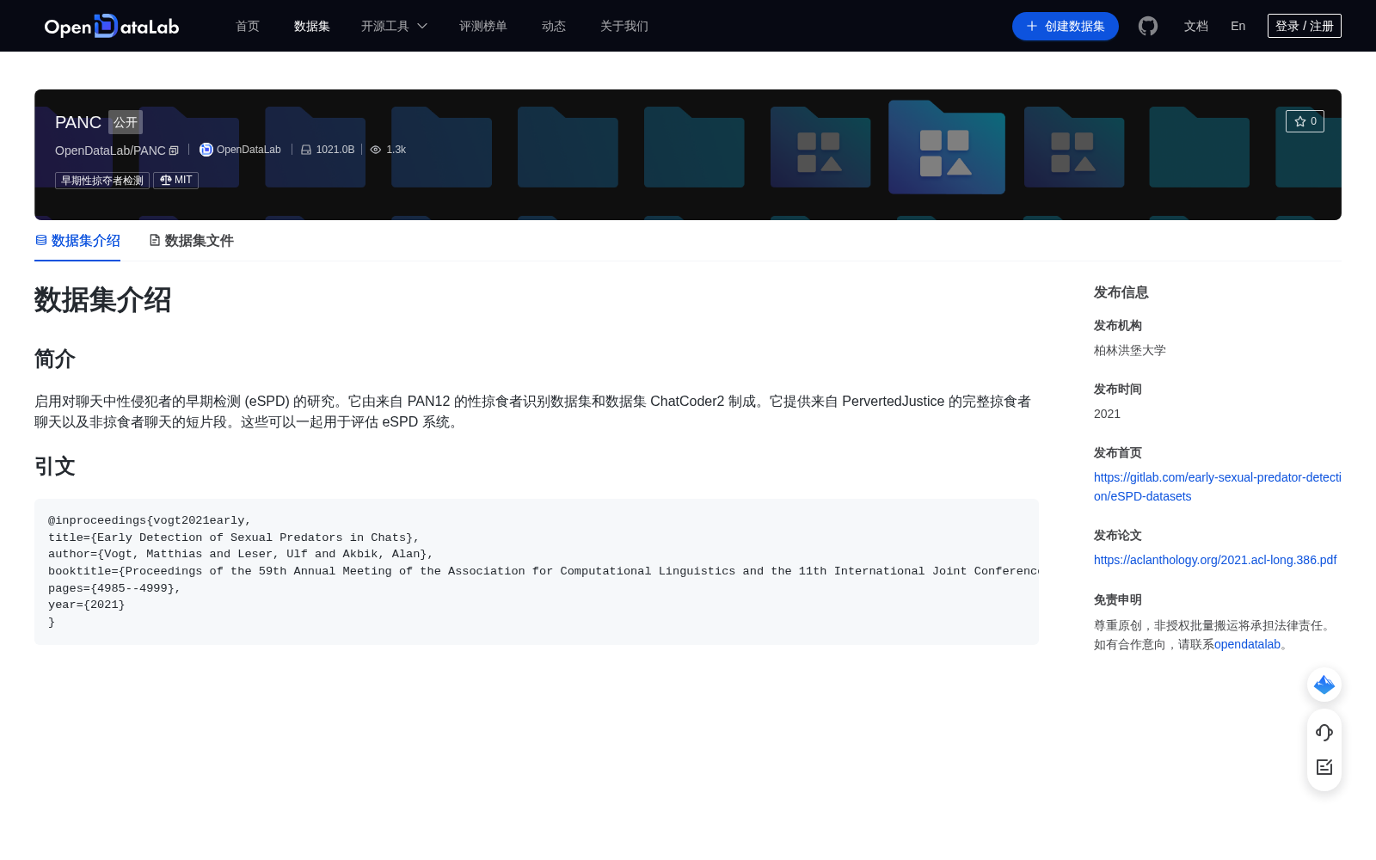Click the 柏林洪堡大学 publisher text
This screenshot has width=1376, height=860.
[1130, 350]
